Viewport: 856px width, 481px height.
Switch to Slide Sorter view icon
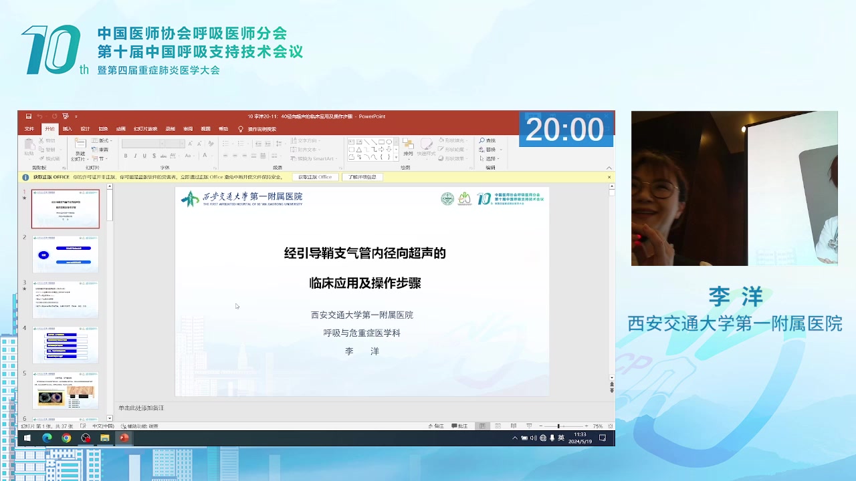pos(498,426)
